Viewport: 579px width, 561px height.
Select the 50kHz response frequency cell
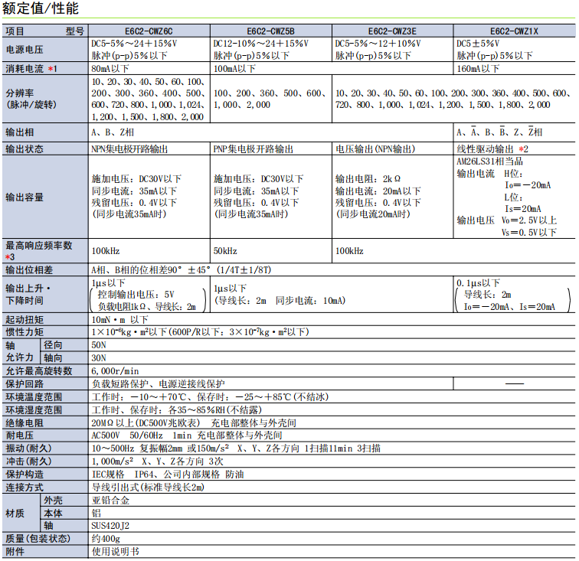[225, 251]
